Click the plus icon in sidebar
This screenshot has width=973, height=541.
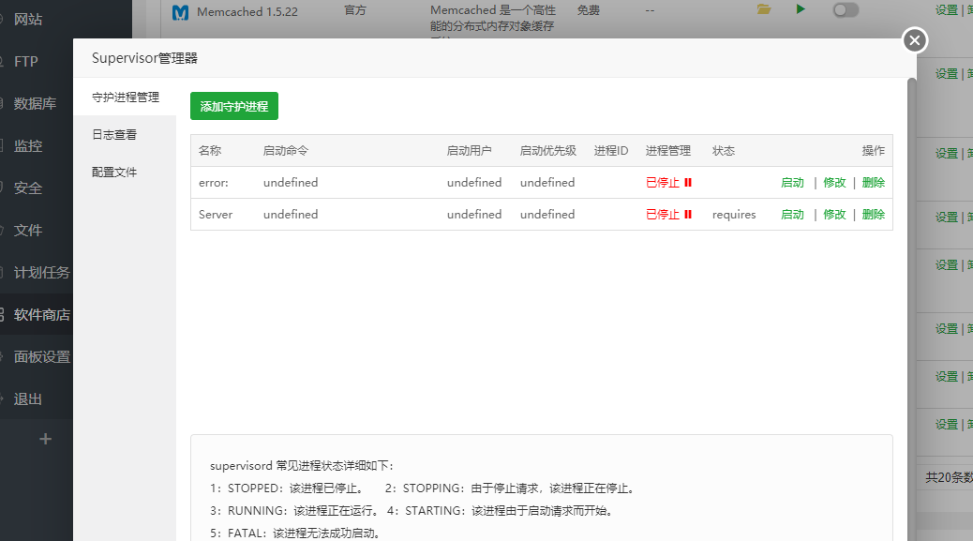45,439
